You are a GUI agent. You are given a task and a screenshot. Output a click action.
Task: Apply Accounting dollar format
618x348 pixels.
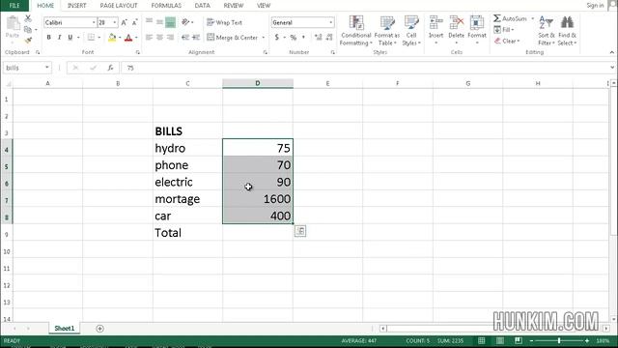click(x=277, y=38)
